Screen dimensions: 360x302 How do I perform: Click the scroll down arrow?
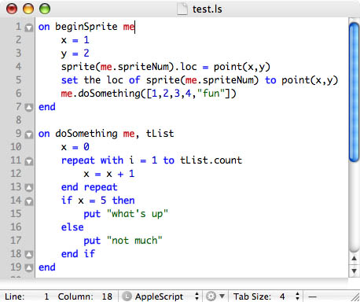pos(354,271)
